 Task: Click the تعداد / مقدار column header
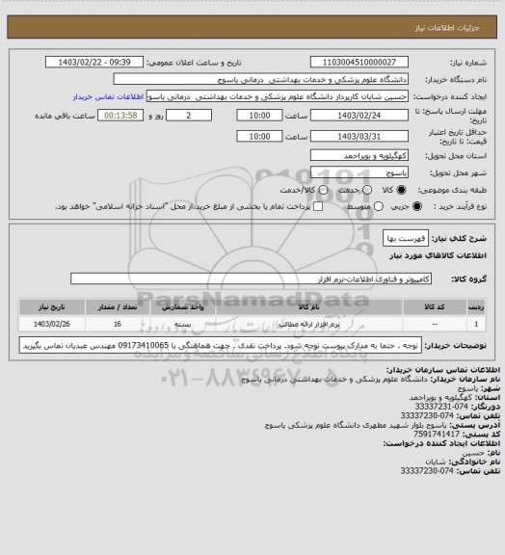point(118,307)
